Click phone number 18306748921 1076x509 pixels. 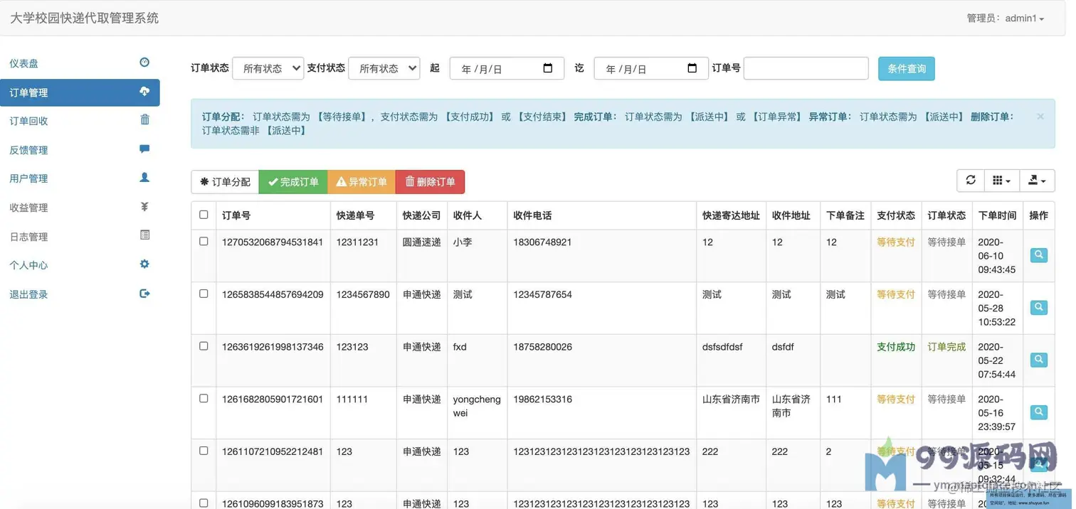[542, 242]
